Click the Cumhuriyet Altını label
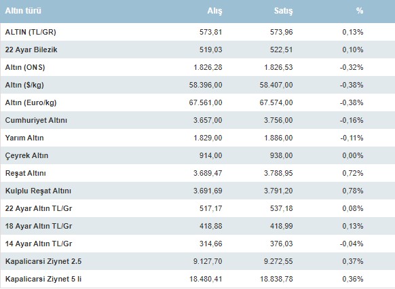The width and height of the screenshot is (395, 289). pos(36,120)
